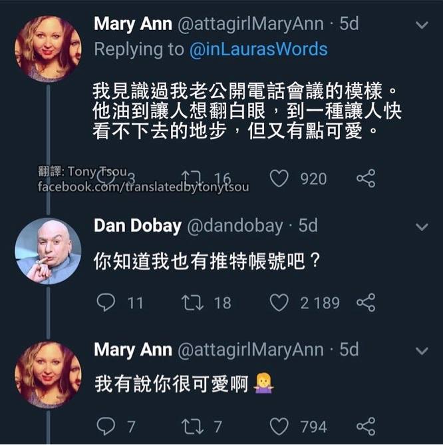Open the @inLaurasWords mention link

tap(259, 49)
